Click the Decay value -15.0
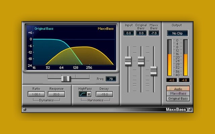Image resolution: width=215 pixels, height=134 pixels. pyautogui.click(x=104, y=94)
